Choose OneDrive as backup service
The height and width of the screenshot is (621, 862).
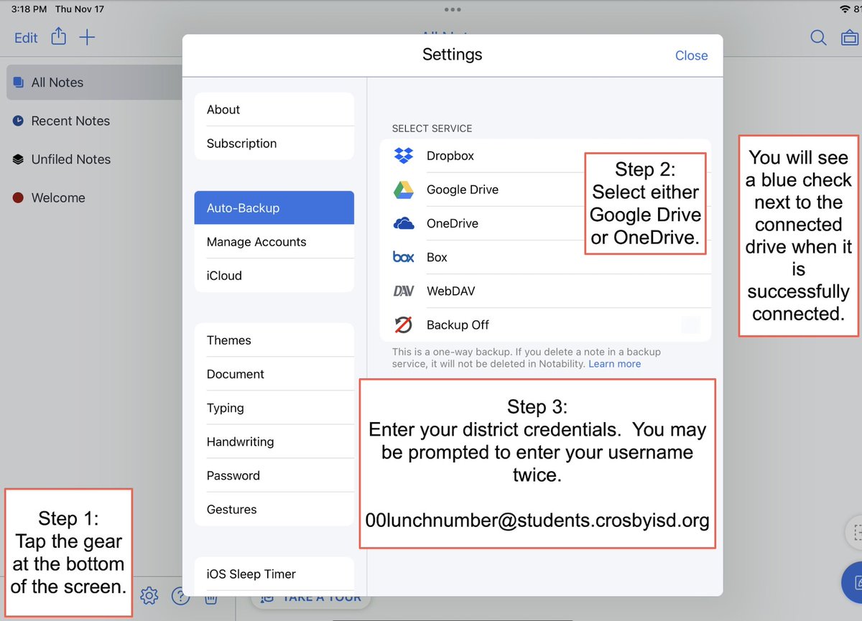click(x=546, y=223)
